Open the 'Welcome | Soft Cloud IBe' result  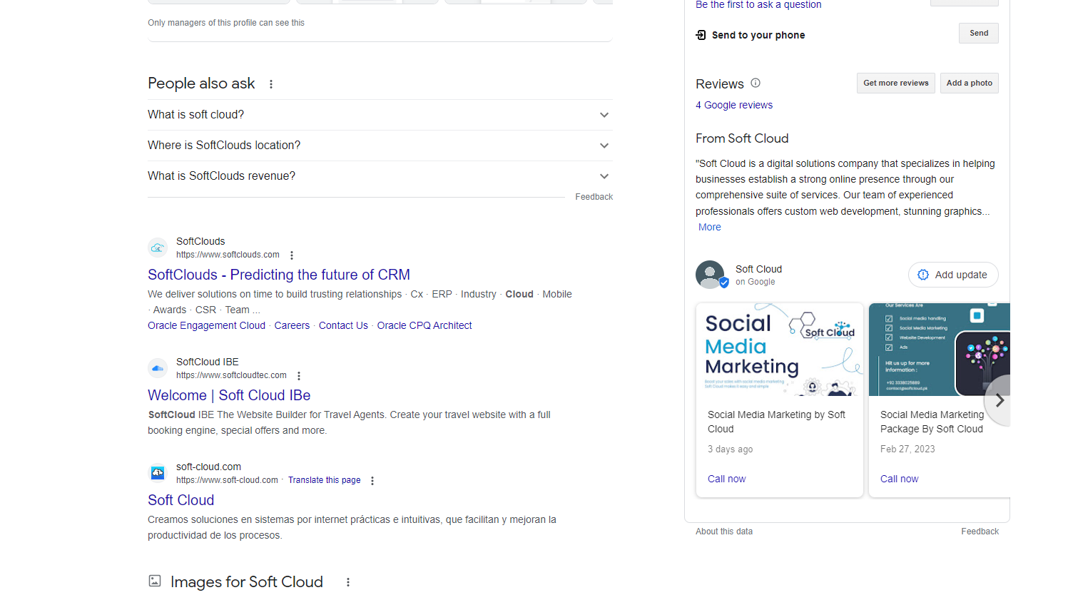229,395
